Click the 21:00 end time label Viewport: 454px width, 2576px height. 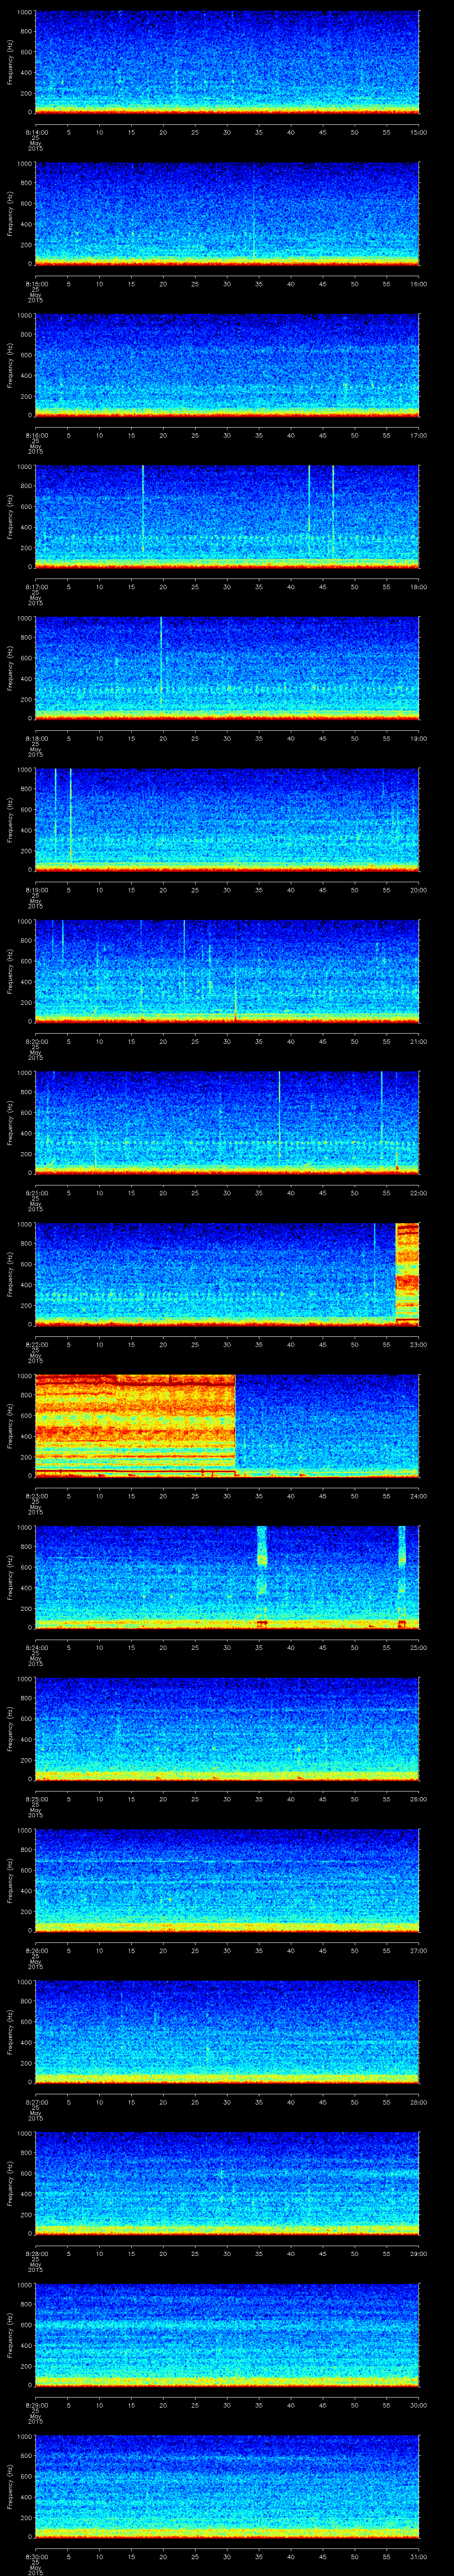tap(419, 1042)
